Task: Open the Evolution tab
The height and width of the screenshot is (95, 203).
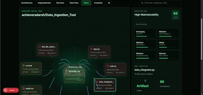Action: pos(98,3)
